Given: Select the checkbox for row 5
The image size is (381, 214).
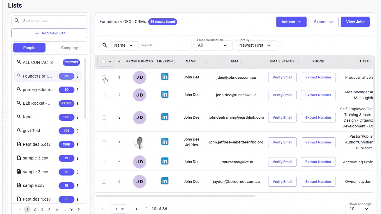Looking at the screenshot, I should pos(104,162).
